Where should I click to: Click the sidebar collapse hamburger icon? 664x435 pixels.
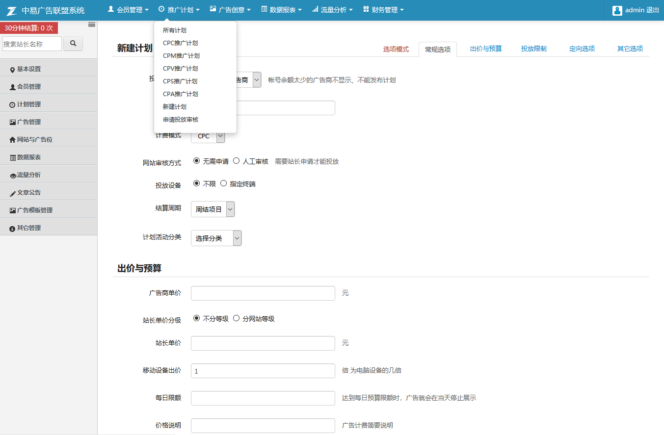[92, 25]
